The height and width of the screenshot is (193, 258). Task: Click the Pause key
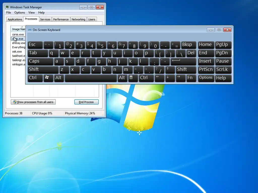(x=223, y=62)
